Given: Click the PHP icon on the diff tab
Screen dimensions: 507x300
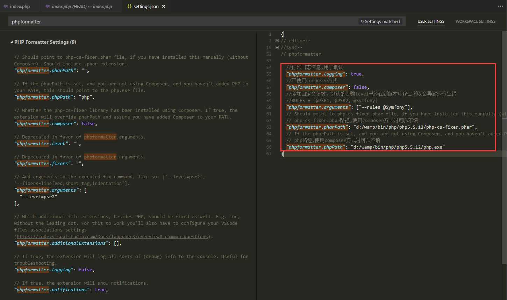Looking at the screenshot, I should tap(48, 6).
